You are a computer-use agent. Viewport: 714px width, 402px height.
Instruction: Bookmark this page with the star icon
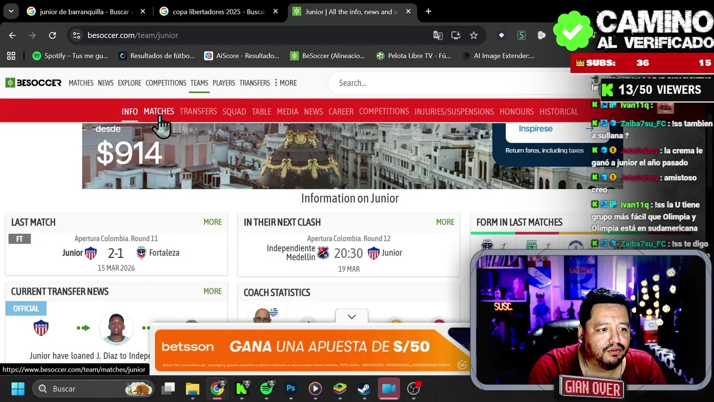click(474, 35)
